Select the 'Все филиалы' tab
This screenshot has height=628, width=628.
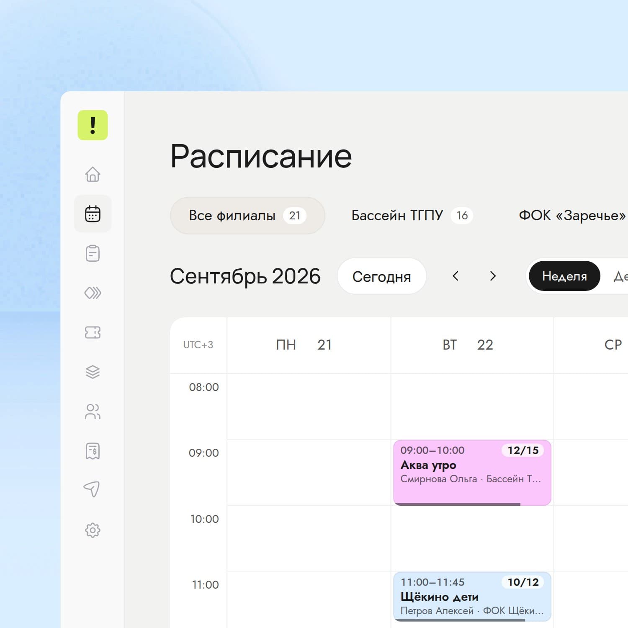pos(247,215)
